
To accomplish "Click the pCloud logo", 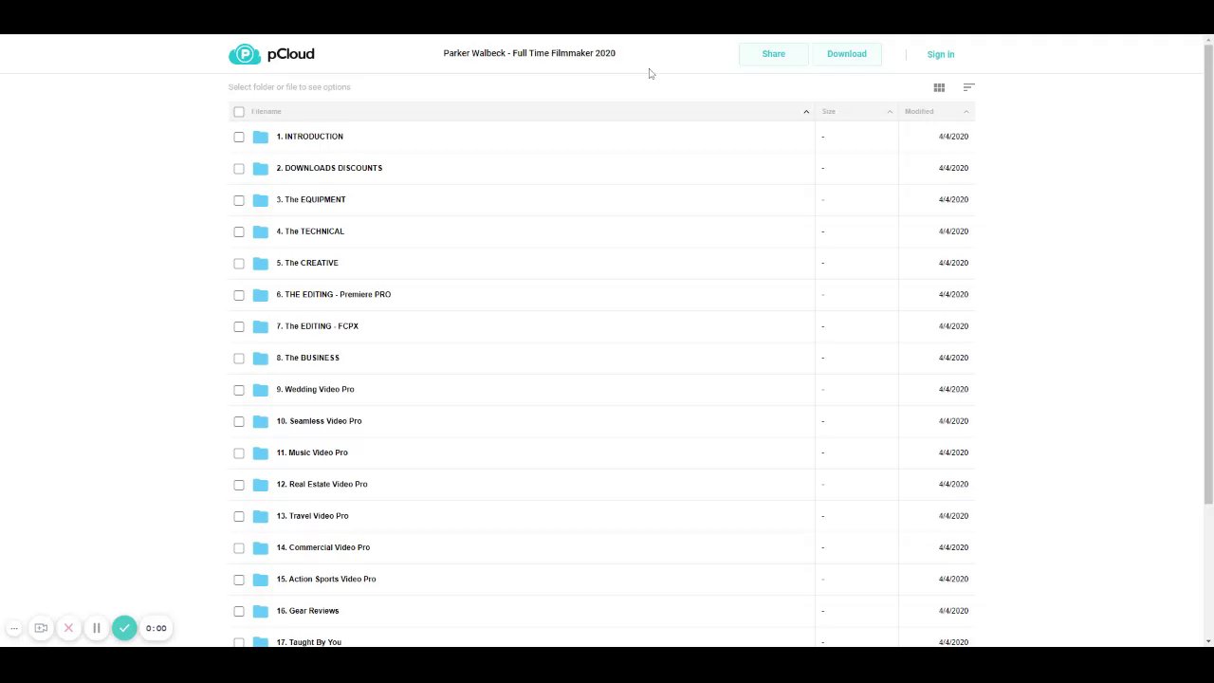I will click(x=271, y=54).
